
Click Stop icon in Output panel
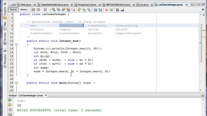coord(10,110)
